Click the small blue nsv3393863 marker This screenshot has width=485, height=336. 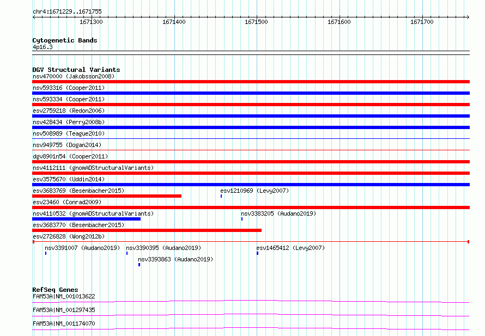point(139,265)
